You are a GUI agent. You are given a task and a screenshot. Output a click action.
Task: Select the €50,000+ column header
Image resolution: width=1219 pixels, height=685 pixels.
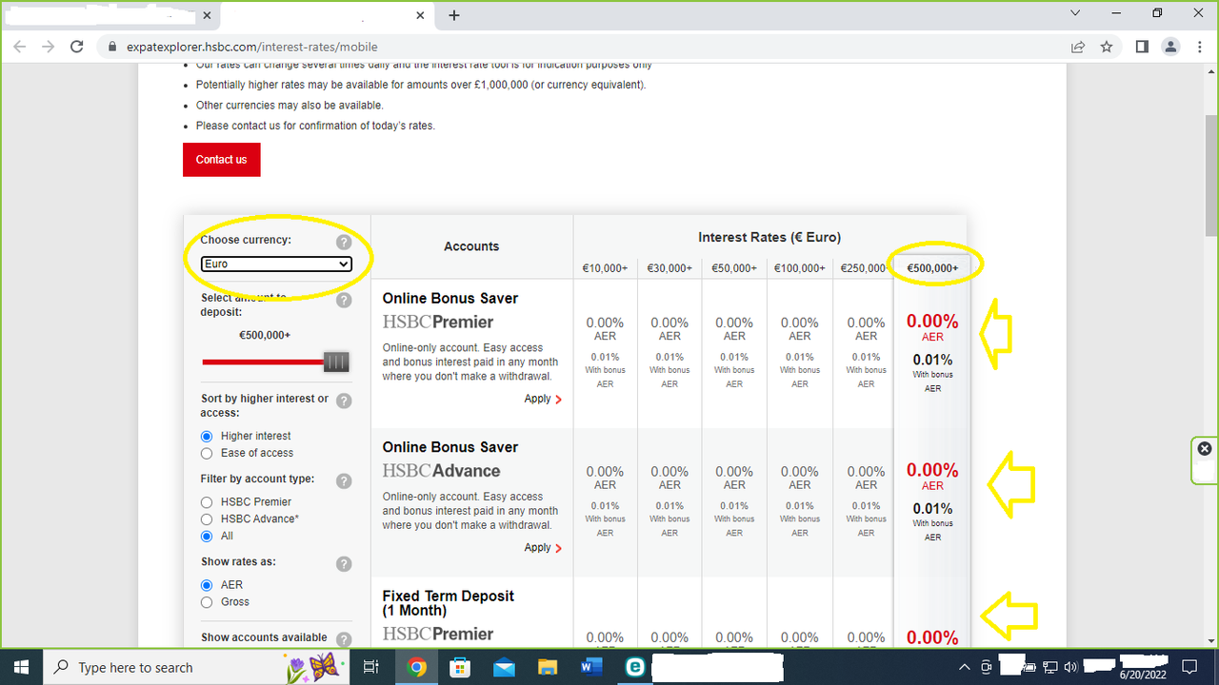click(x=734, y=268)
